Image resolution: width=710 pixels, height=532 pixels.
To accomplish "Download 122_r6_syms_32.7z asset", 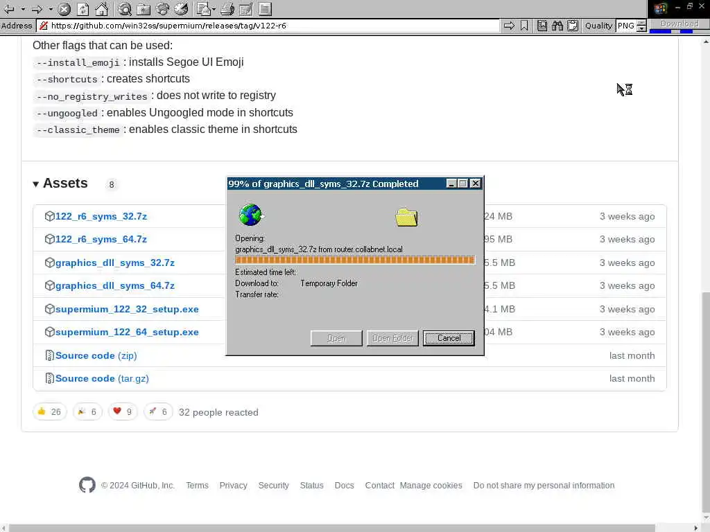I will click(101, 216).
